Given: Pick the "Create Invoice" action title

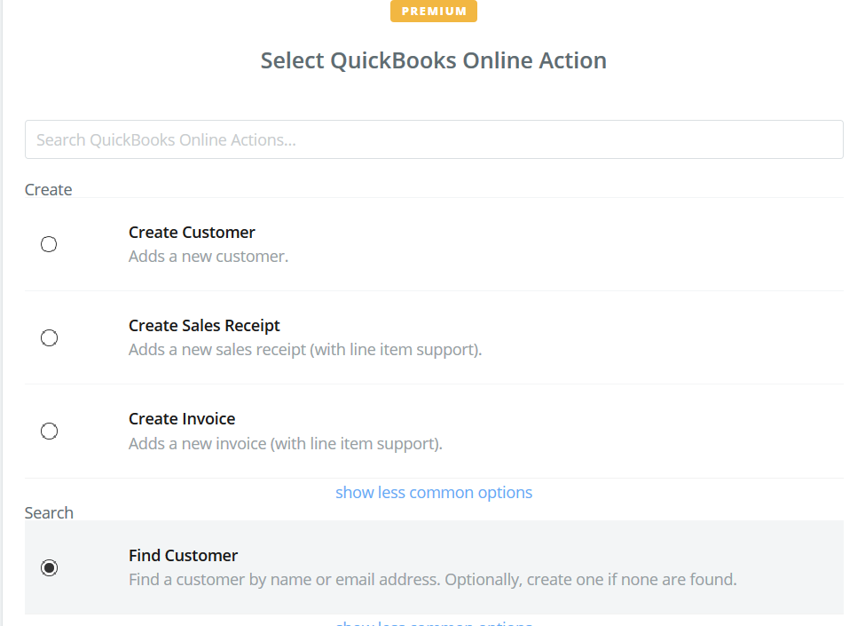Looking at the screenshot, I should (182, 419).
